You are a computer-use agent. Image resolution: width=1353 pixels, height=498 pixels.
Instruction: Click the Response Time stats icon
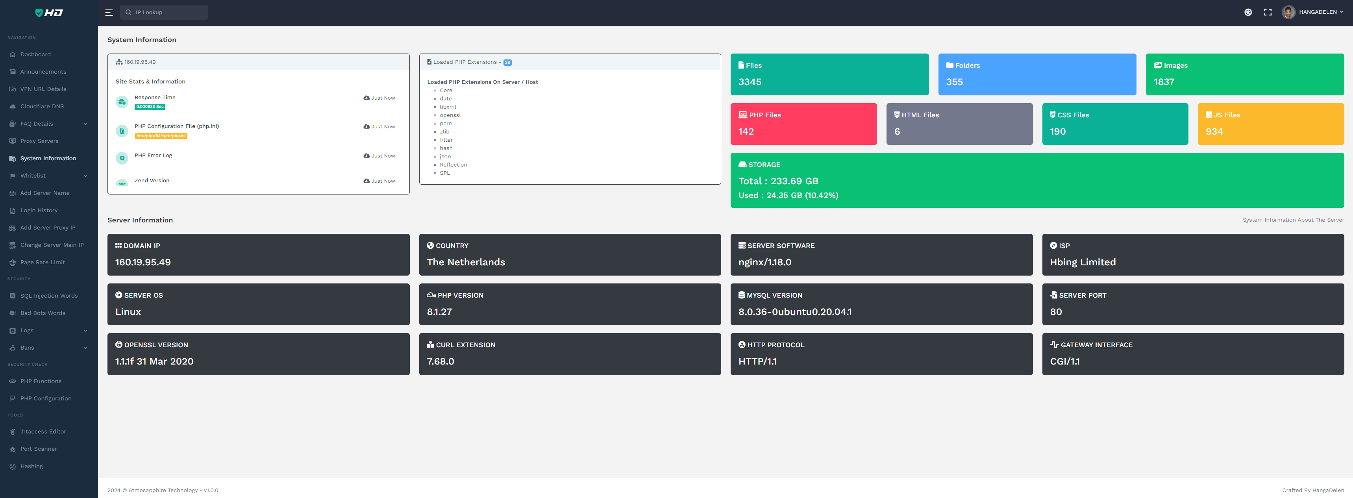coord(122,102)
